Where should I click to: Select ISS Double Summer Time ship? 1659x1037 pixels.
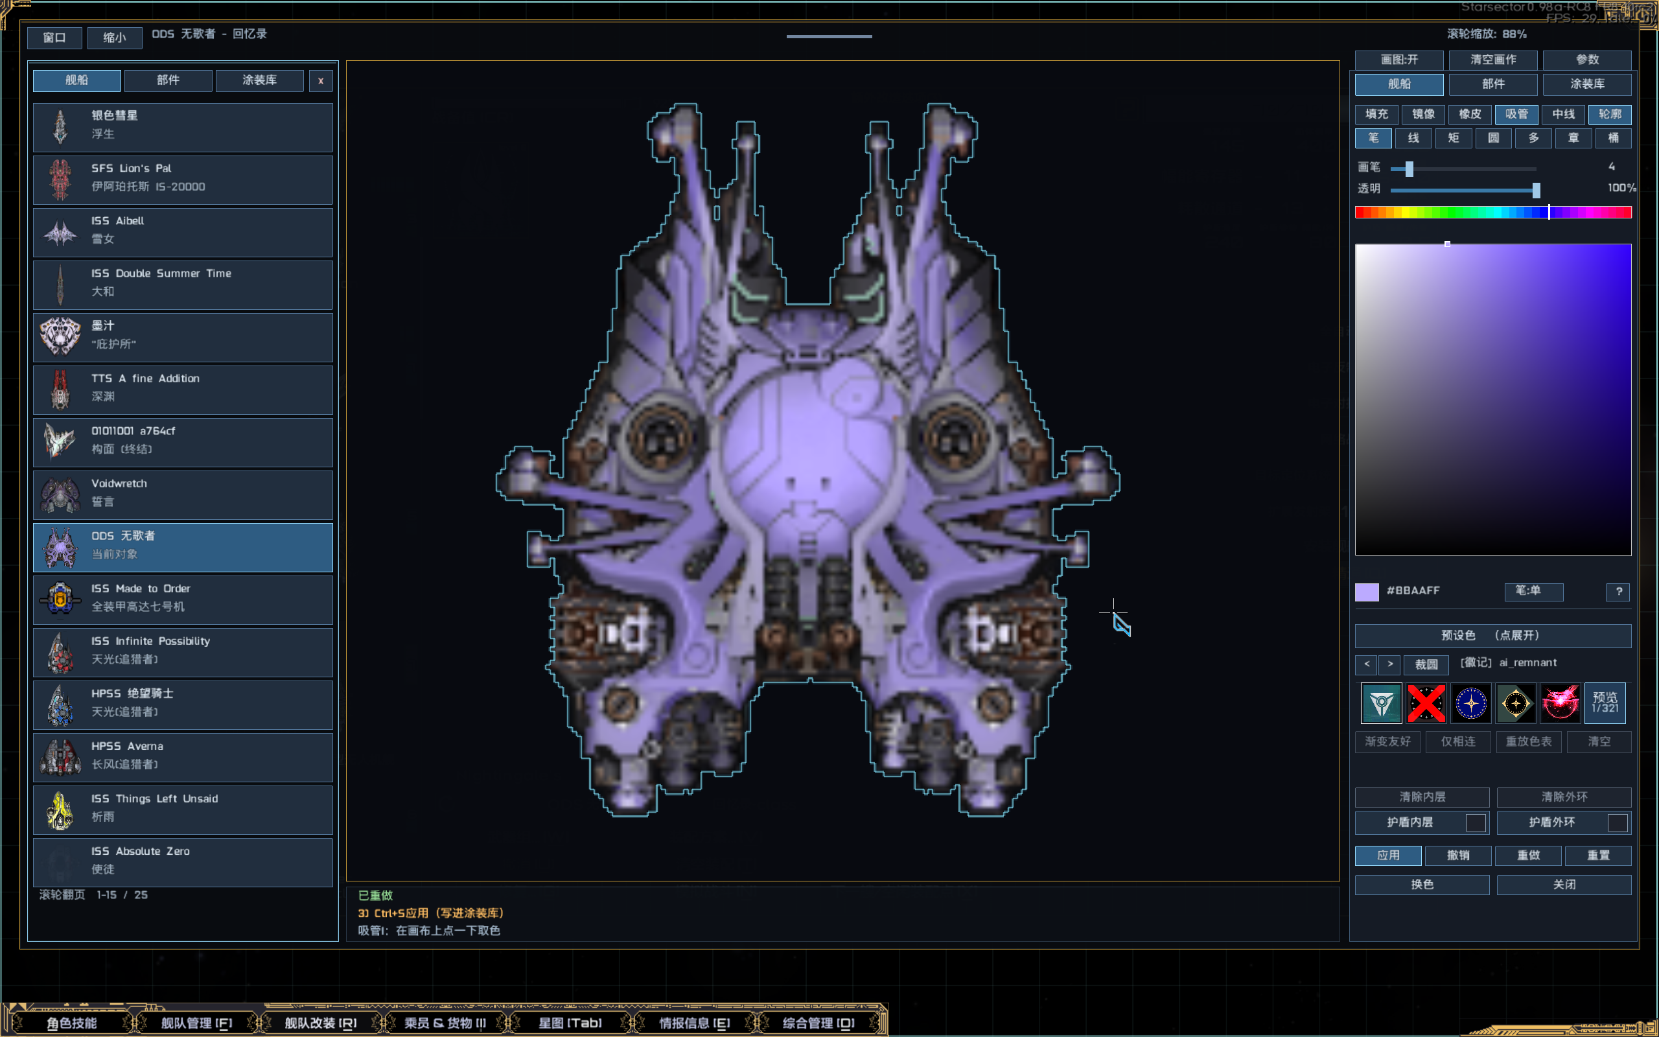[183, 285]
